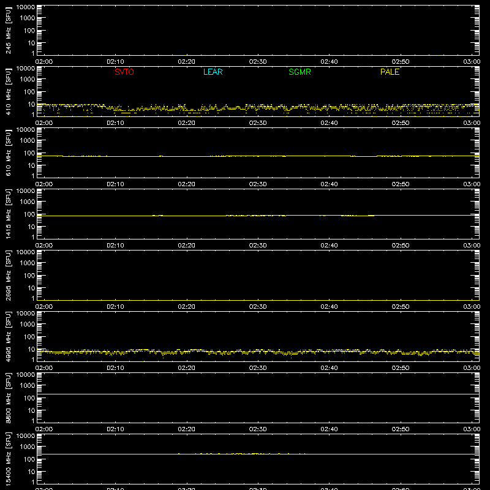This screenshot has height=490, width=490.
Task: Click the 10000 tick label on 245 MHz axis
Action: (26, 7)
